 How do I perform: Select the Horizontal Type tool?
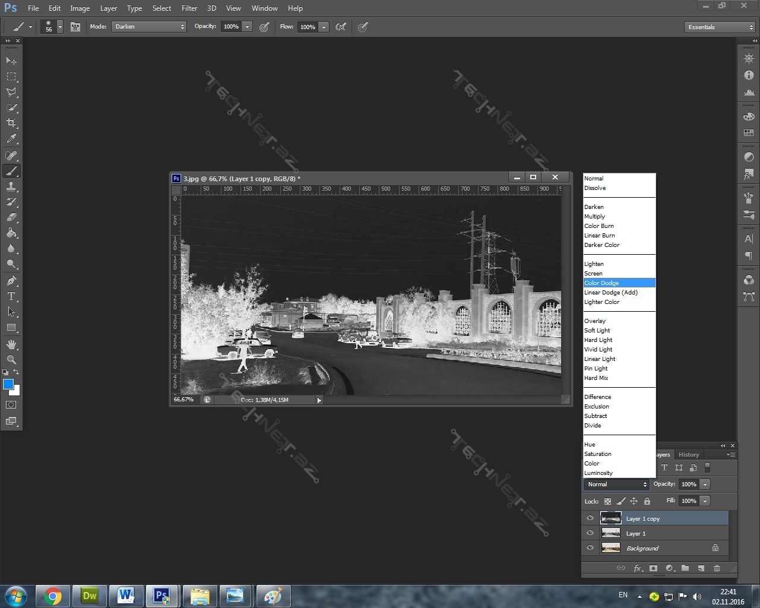[11, 296]
